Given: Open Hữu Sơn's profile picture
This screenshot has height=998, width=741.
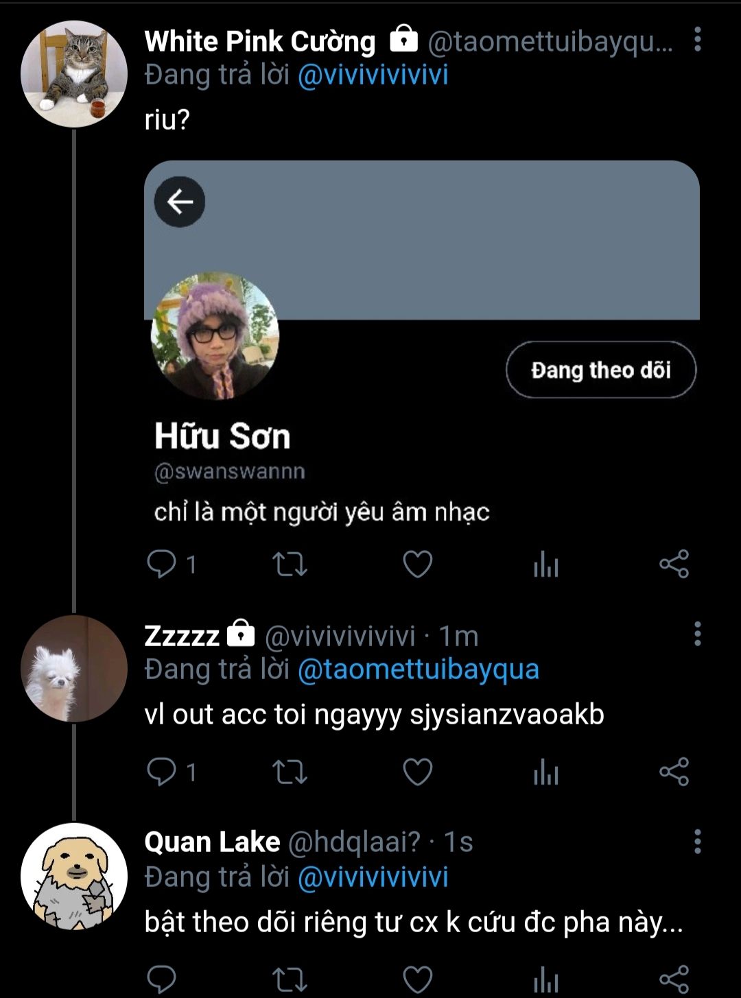Looking at the screenshot, I should [215, 336].
